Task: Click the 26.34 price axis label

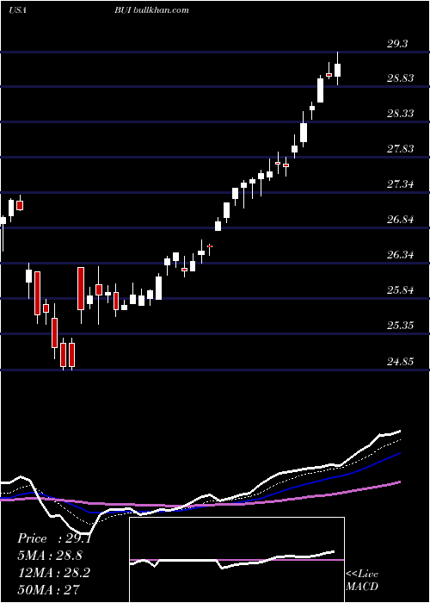Action: (401, 255)
